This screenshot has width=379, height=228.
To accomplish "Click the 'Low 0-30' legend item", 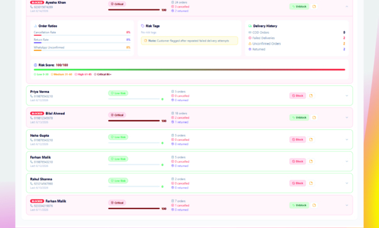I will (x=41, y=74).
